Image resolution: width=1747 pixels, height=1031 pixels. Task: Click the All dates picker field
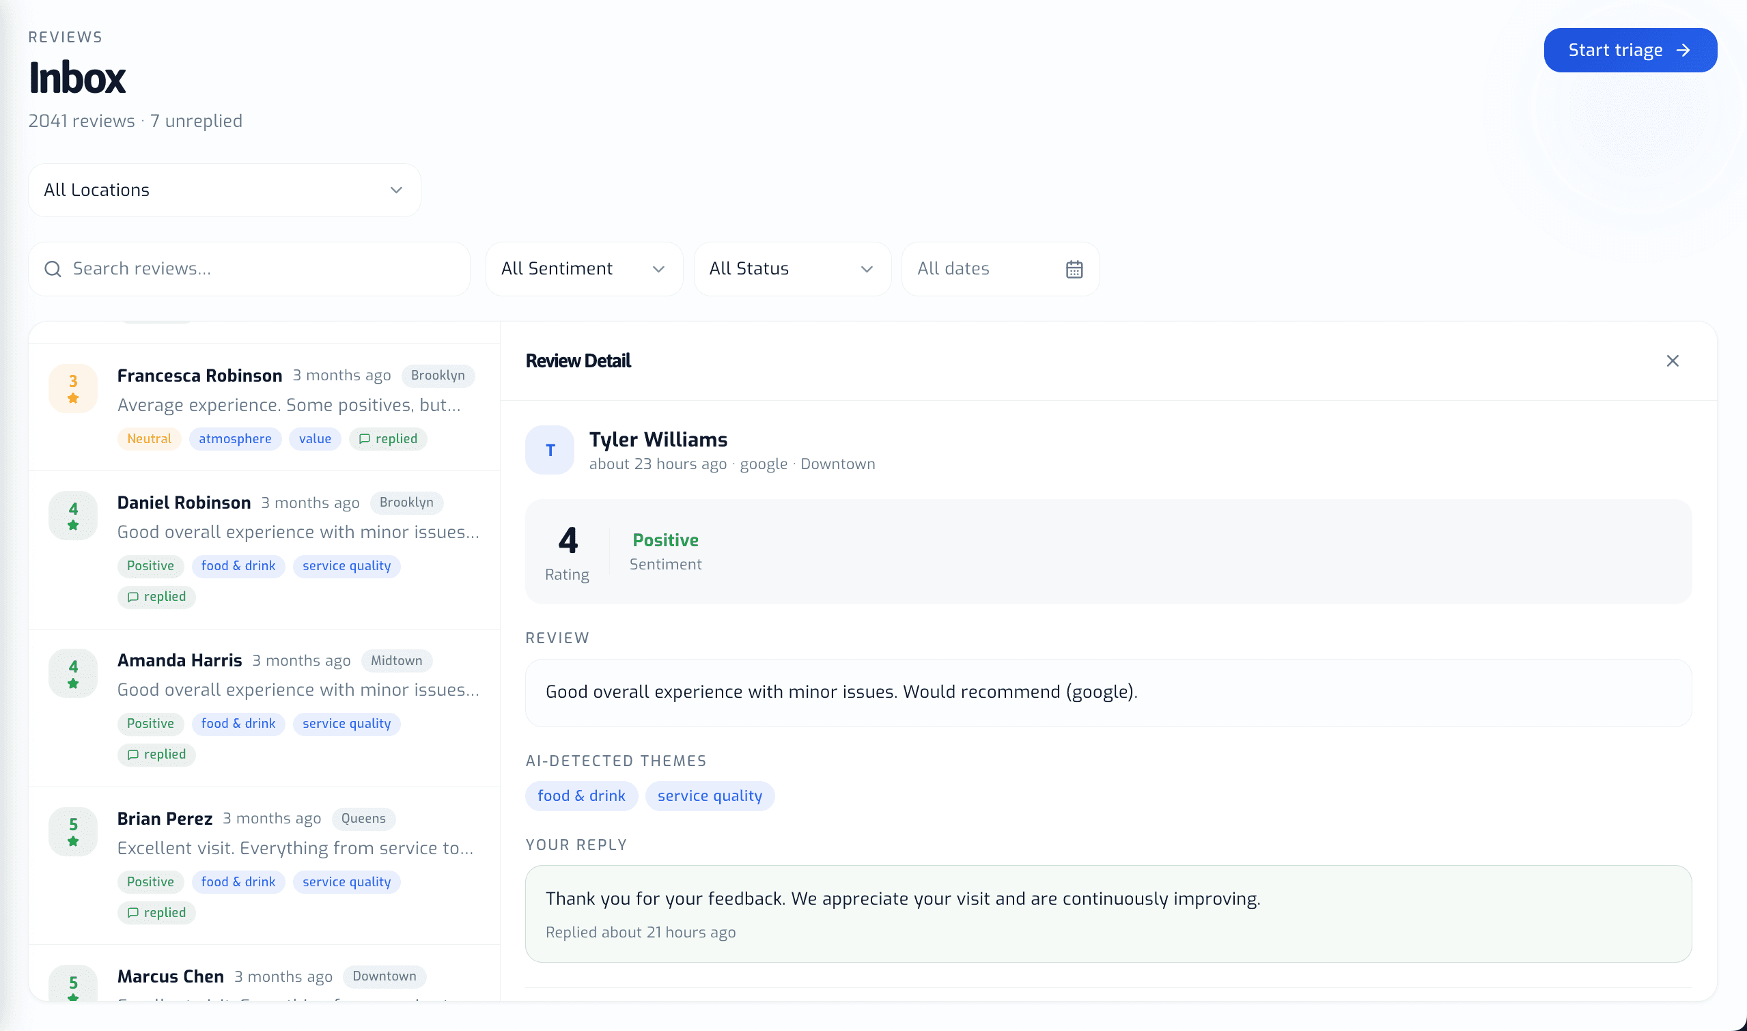(x=1000, y=269)
